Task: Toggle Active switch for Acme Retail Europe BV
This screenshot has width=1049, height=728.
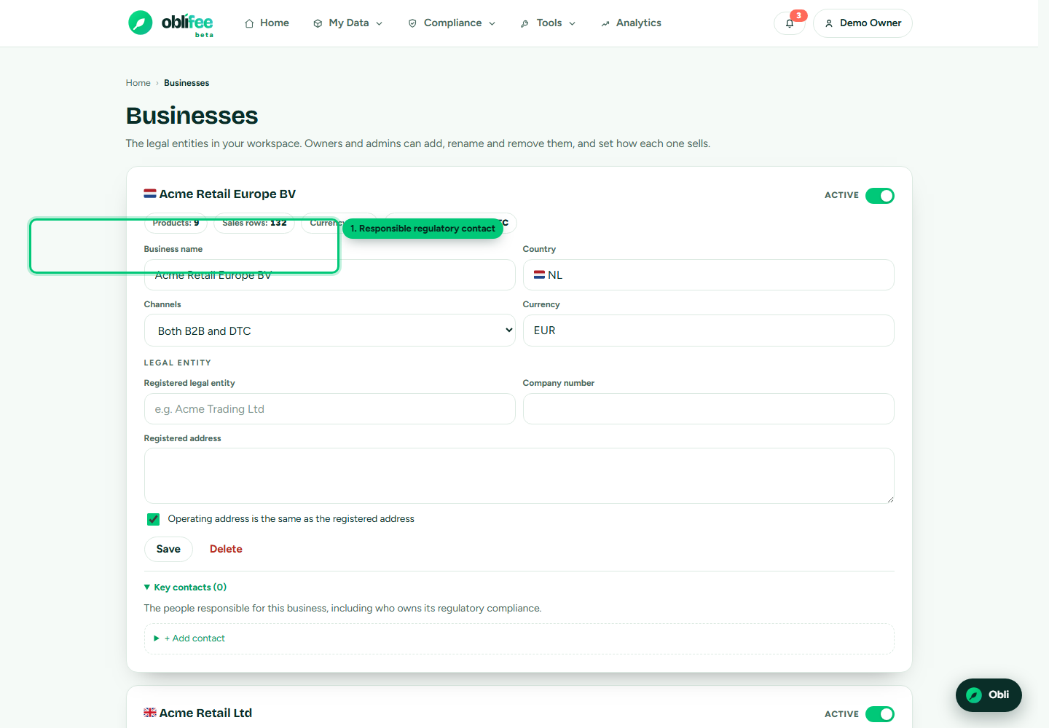Action: coord(880,196)
